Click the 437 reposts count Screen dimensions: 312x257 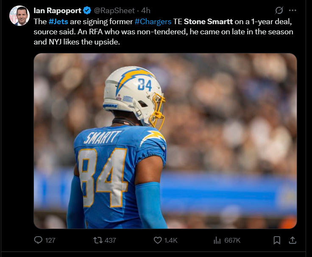click(x=110, y=240)
